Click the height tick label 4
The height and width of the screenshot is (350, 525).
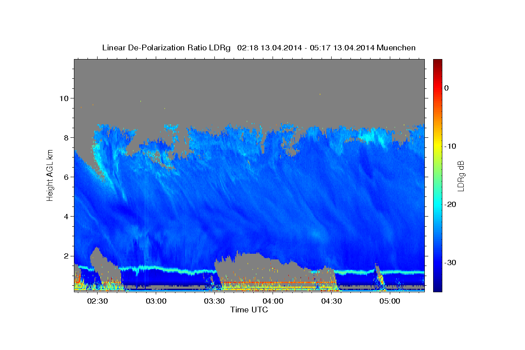click(66, 217)
